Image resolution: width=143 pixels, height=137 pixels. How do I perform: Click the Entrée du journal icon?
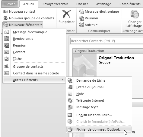point(70,87)
